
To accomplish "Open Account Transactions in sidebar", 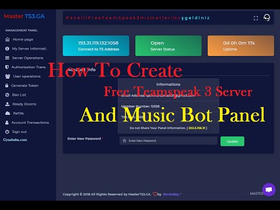I will (30, 123).
